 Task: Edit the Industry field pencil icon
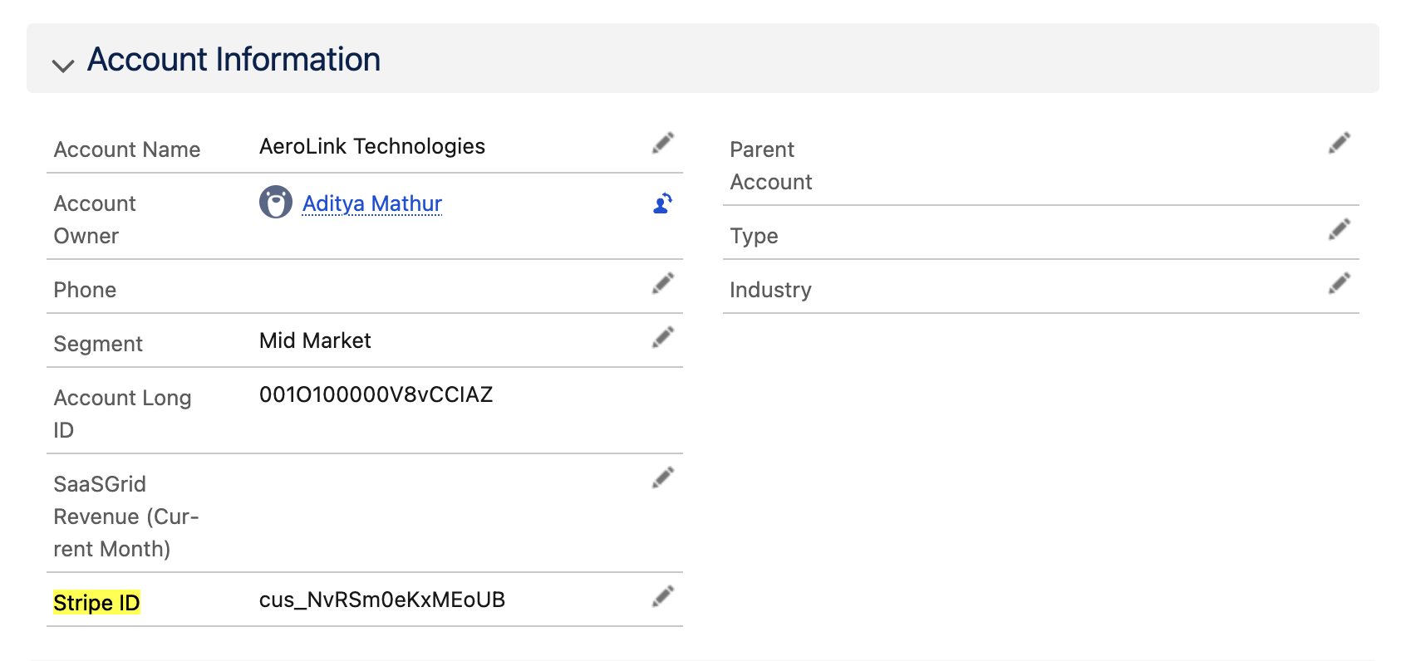(1339, 284)
